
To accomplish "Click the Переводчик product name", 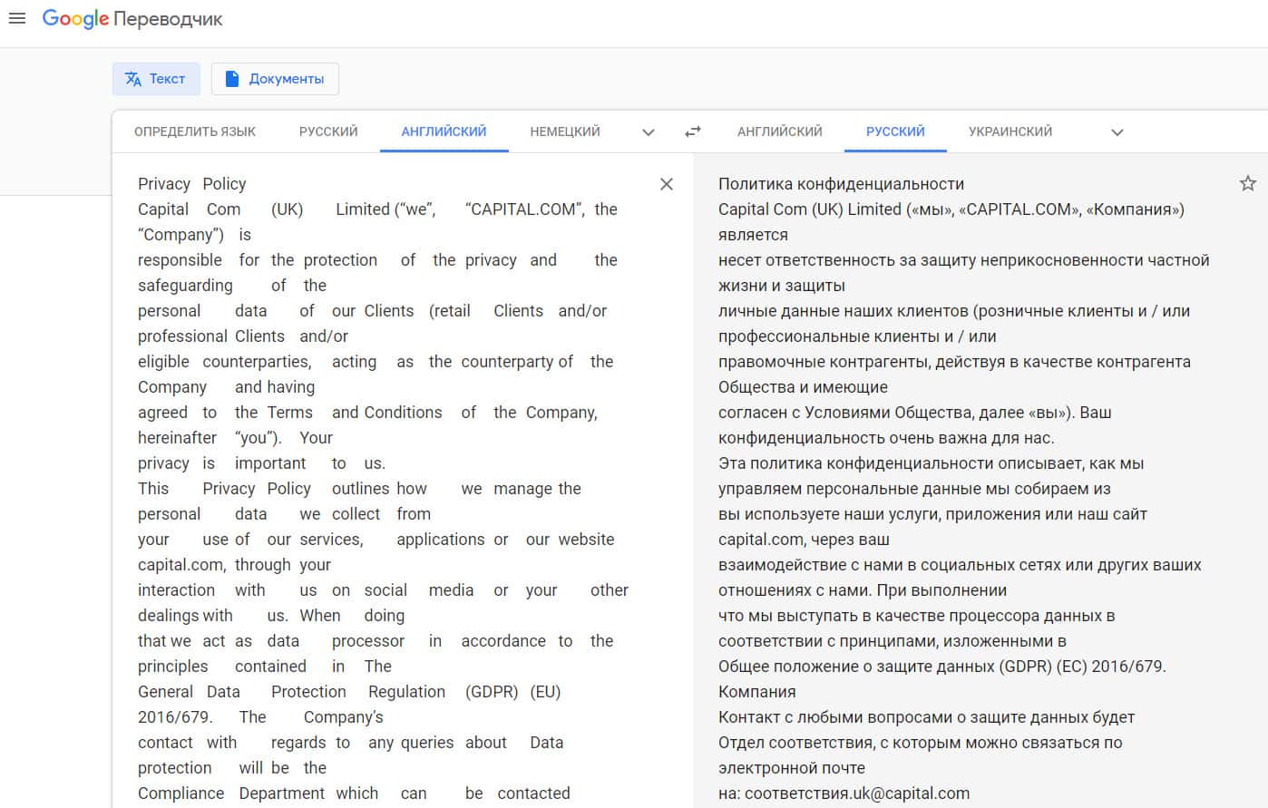I will pos(168,19).
